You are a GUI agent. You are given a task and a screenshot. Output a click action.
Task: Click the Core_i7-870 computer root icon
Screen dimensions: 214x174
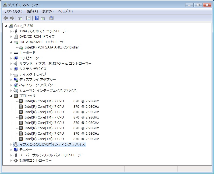[x=11, y=26]
